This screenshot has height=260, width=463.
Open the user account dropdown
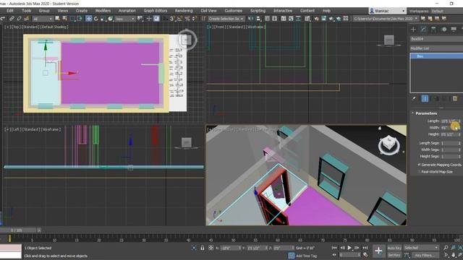pyautogui.click(x=387, y=11)
